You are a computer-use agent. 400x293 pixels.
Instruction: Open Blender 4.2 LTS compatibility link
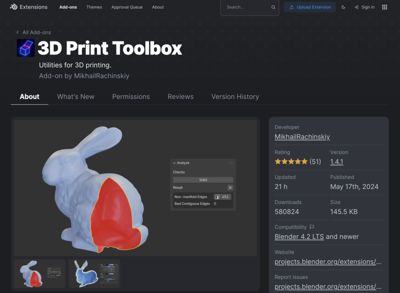tap(299, 236)
